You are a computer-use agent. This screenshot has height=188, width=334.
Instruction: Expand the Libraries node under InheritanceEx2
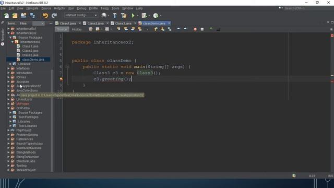pyautogui.click(x=10, y=64)
